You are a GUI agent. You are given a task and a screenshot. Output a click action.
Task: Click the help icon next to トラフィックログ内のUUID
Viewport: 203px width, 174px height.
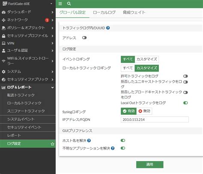108,28
